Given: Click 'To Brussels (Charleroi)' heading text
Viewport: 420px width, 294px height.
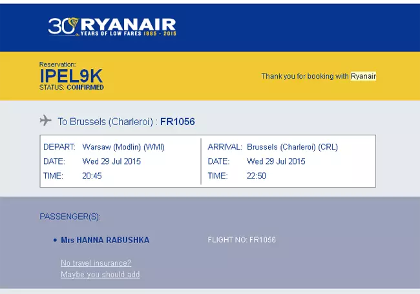Looking at the screenshot, I should pos(105,122).
